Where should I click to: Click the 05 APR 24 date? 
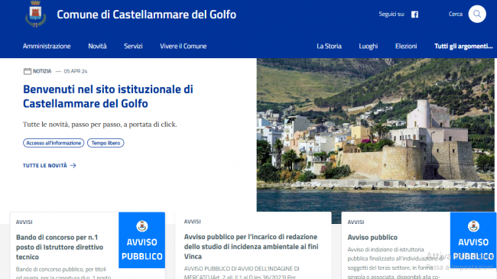click(76, 71)
